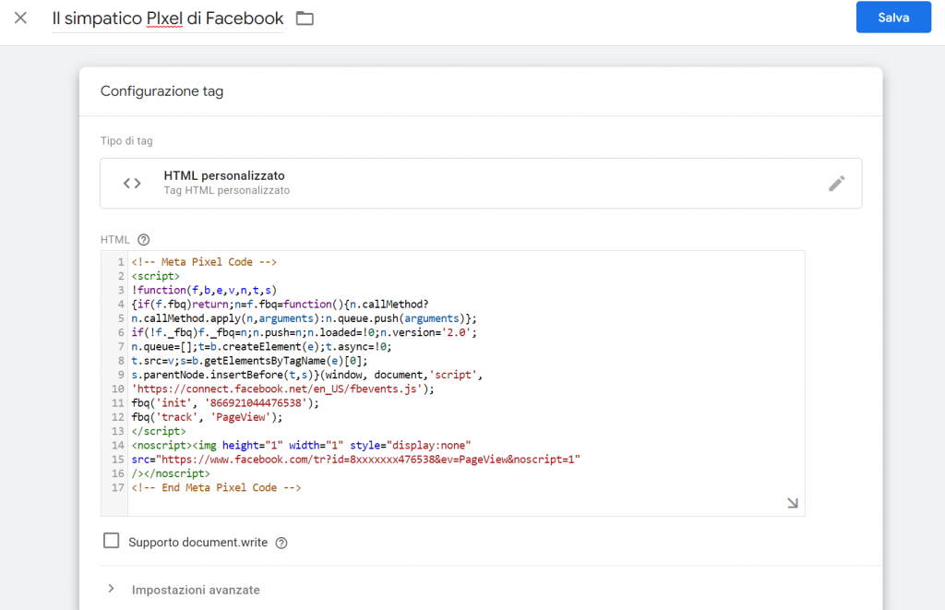Viewport: 945px width, 610px height.
Task: Click the Salva button
Action: coord(893,18)
